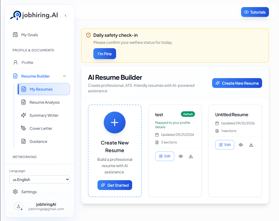Preview Untitled Resume with the eye icon
Viewport: 279px width, 221px height.
click(x=241, y=145)
